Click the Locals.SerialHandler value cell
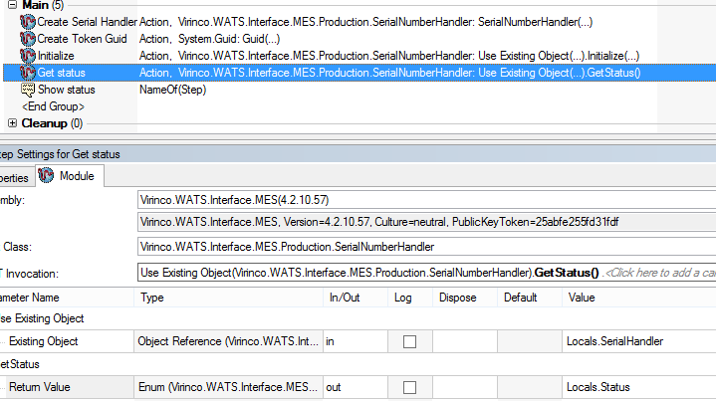The width and height of the screenshot is (716, 401). point(639,341)
